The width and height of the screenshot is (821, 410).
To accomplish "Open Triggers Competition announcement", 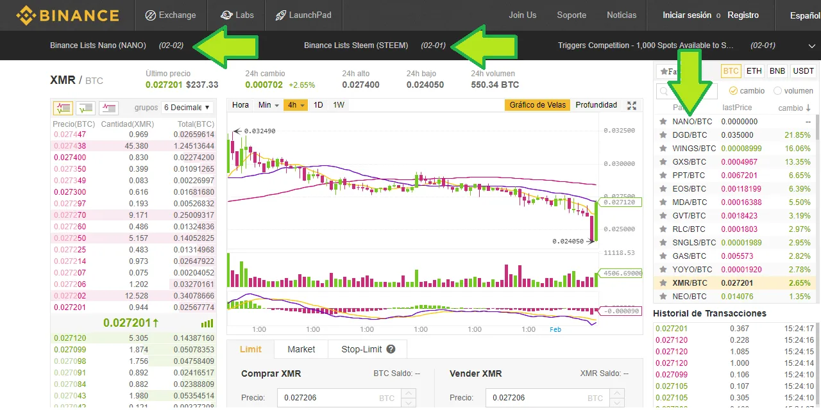I will click(x=646, y=45).
